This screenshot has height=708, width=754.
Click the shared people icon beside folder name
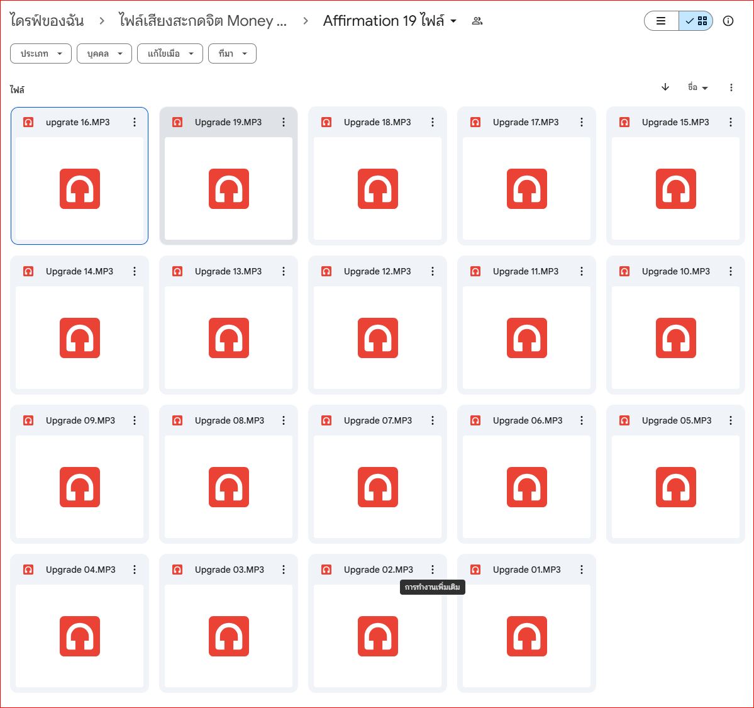pos(477,21)
